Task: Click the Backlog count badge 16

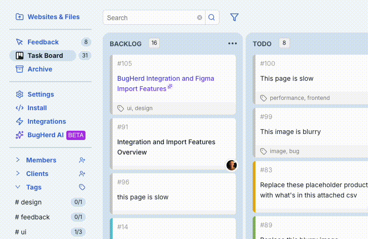Action: point(154,43)
